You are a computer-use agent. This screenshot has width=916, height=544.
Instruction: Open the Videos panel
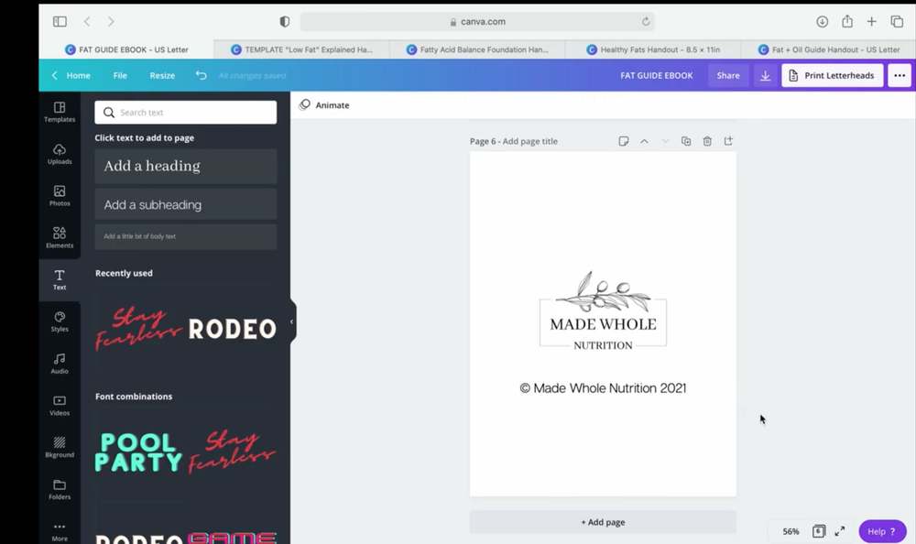(x=59, y=406)
